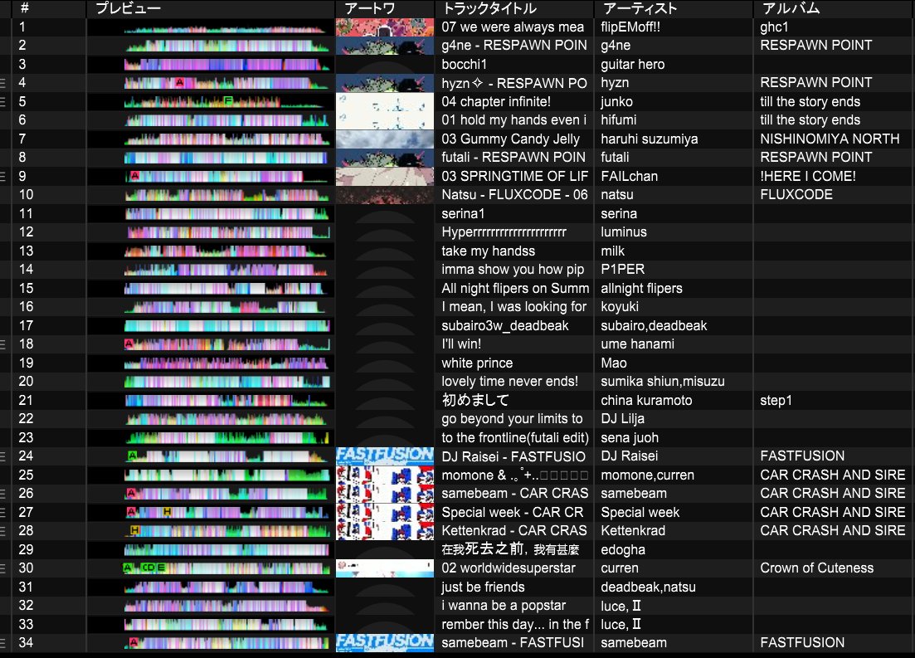
Task: Click the green F cue marker on track 5 waveform
Action: tap(228, 101)
